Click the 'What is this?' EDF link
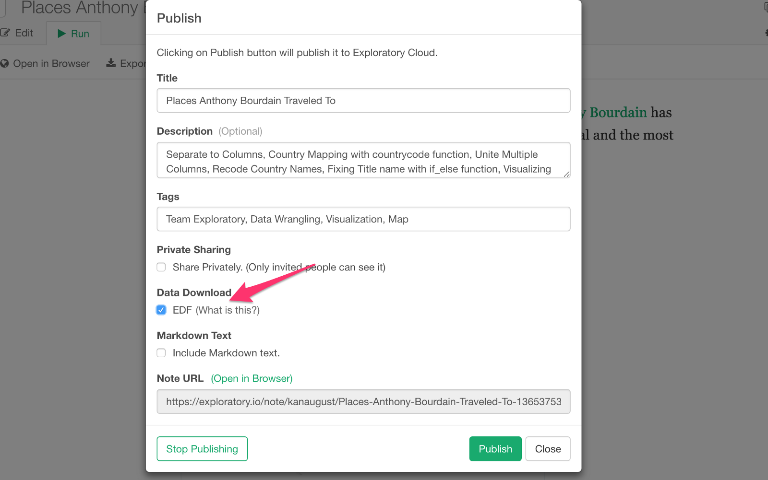This screenshot has height=480, width=768. pos(228,310)
